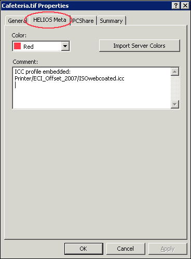Screen dimensions: 191x259
Task: Click the Comment scrollbar down arrow
Action: [x=175, y=104]
